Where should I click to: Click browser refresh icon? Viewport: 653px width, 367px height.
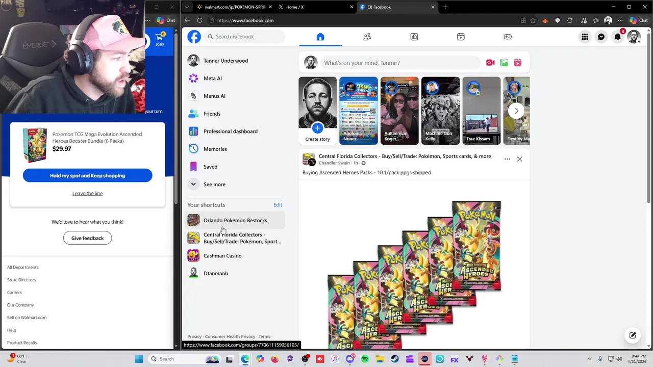point(199,20)
